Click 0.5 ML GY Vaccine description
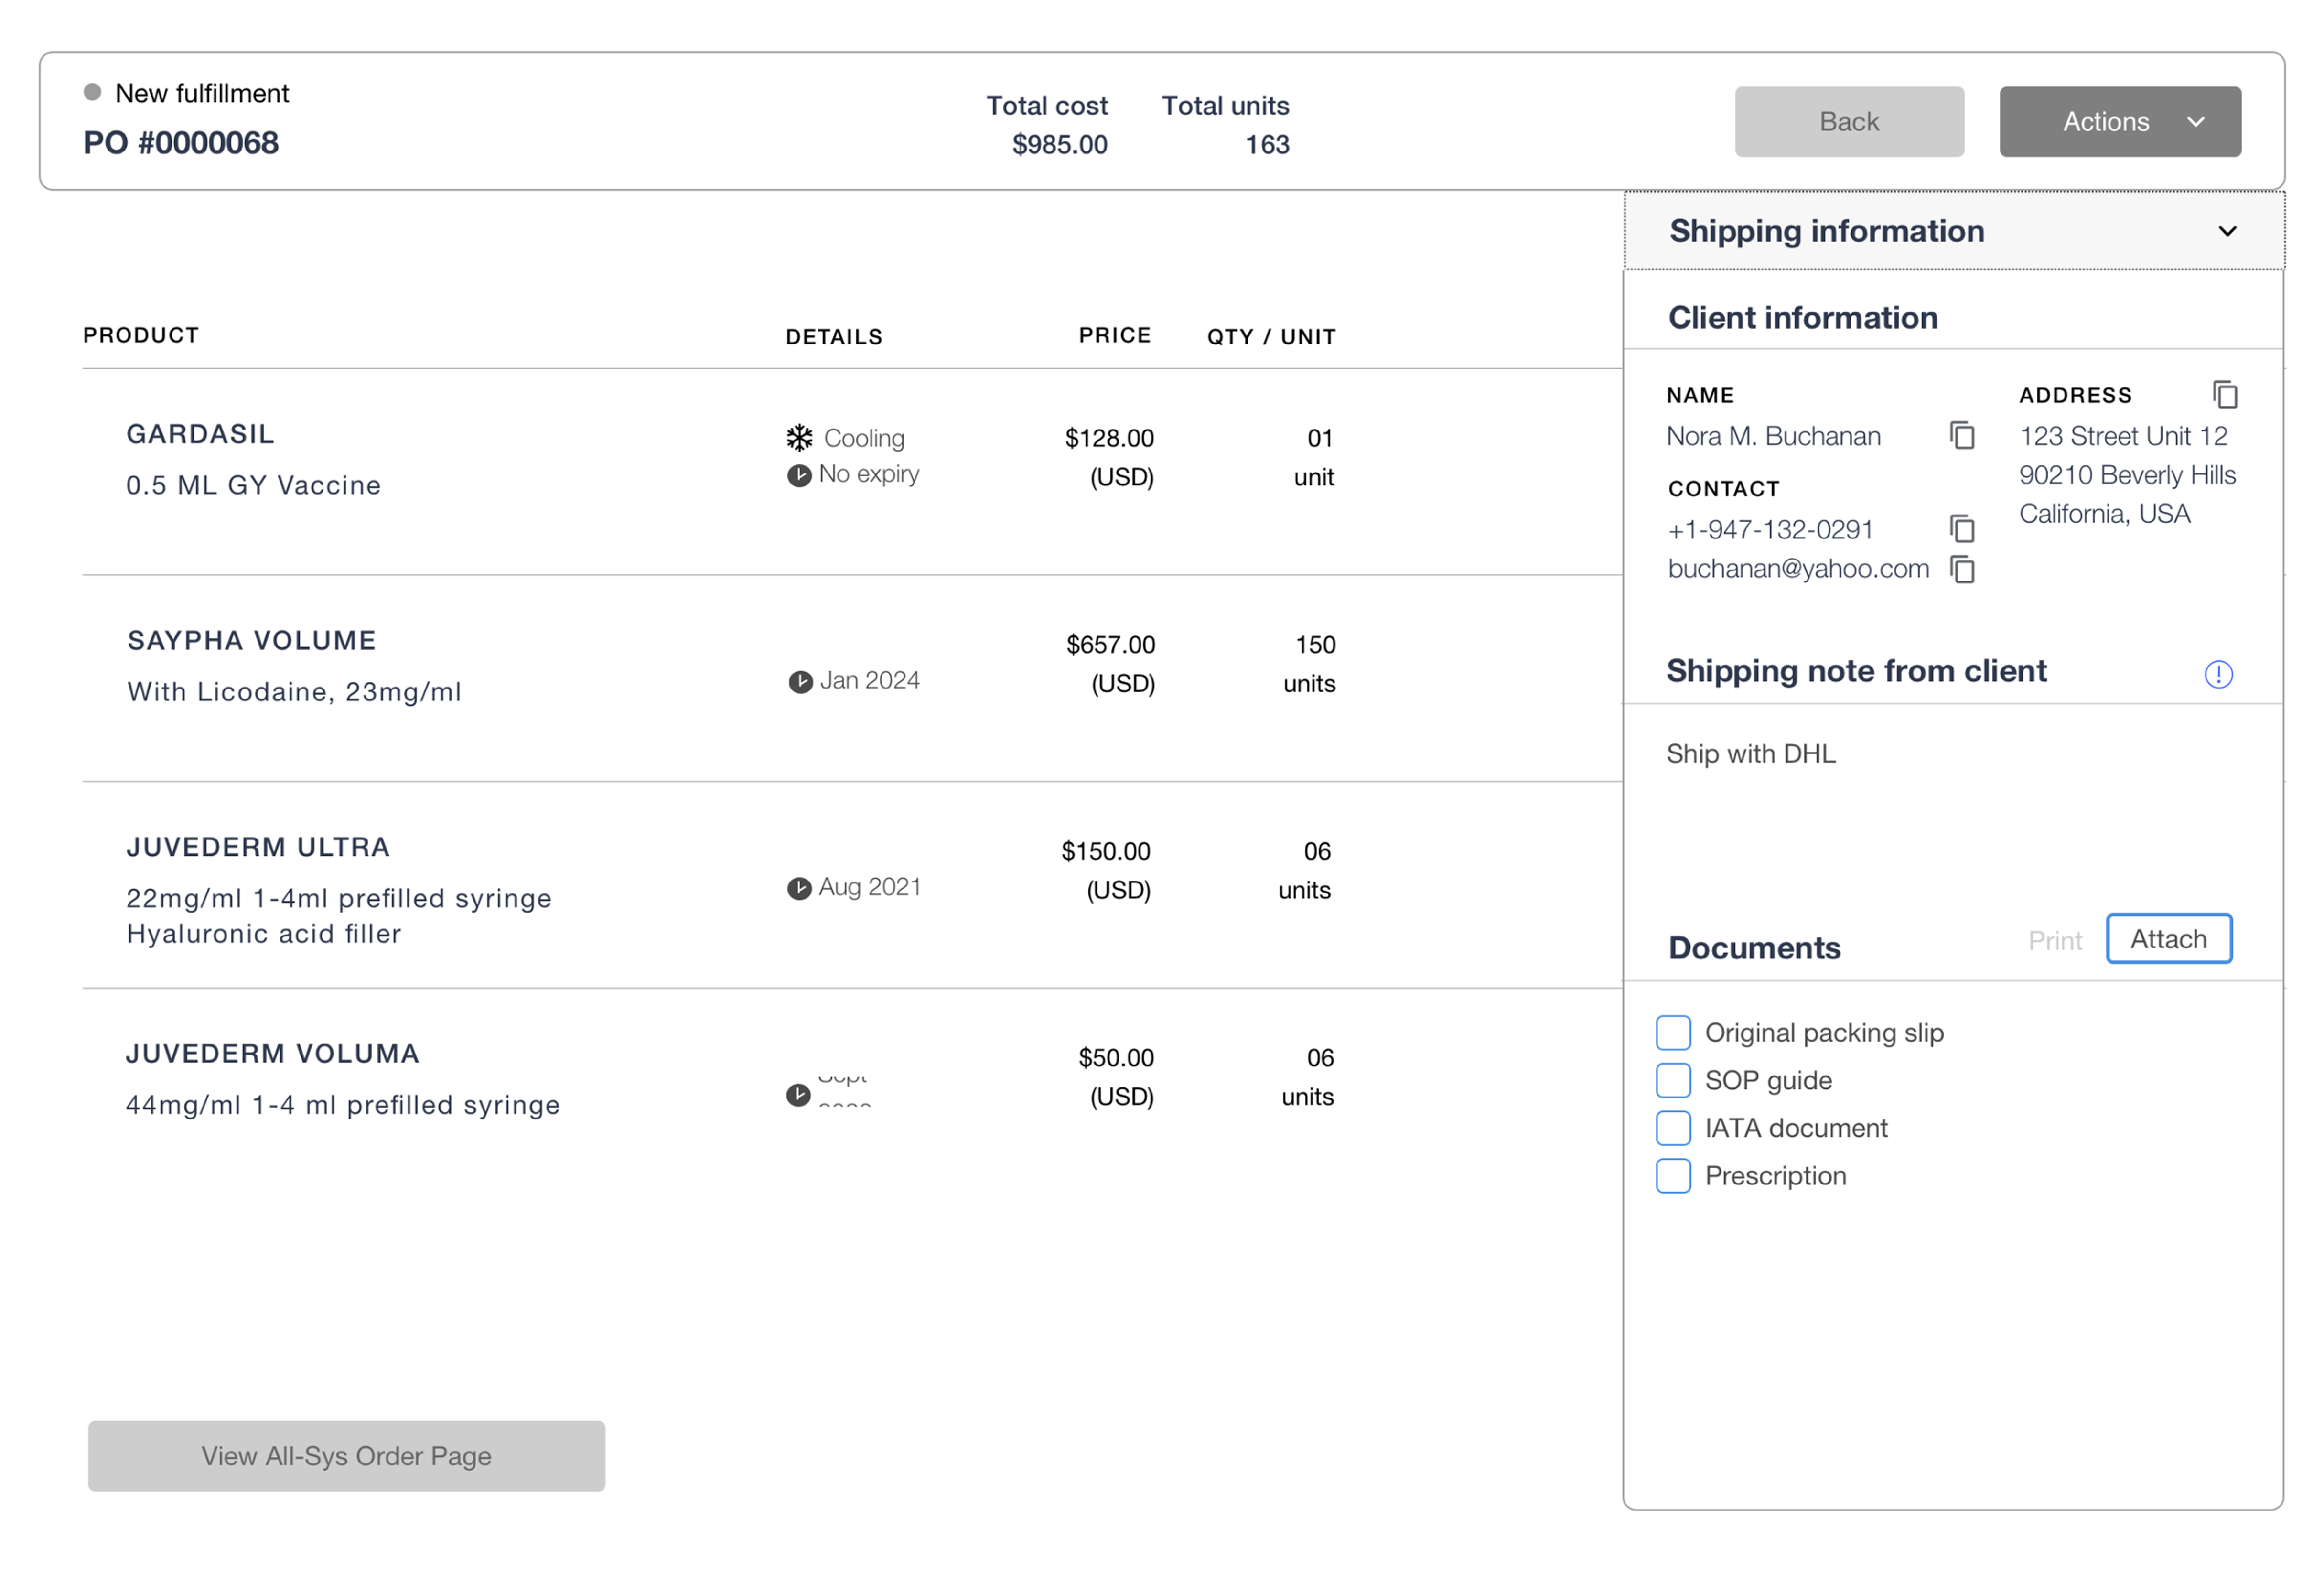Image resolution: width=2324 pixels, height=1571 pixels. (253, 485)
